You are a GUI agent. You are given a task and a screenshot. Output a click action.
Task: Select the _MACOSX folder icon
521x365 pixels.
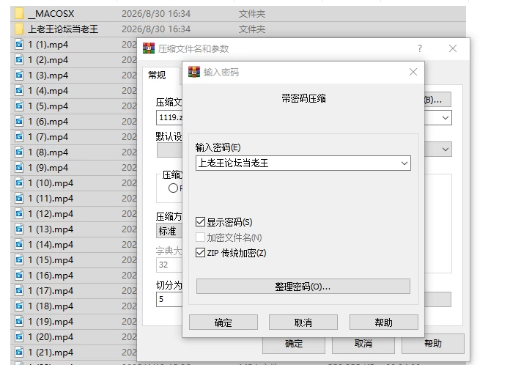click(19, 14)
